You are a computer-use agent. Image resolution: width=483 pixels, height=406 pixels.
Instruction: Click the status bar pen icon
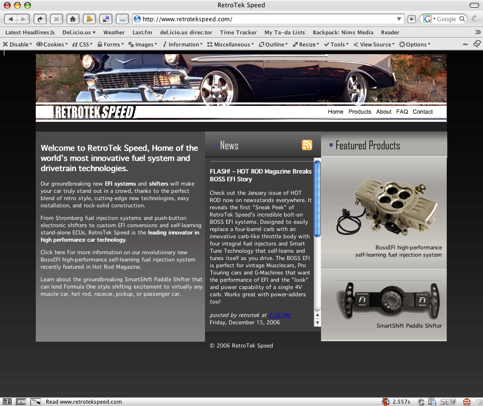coord(36,401)
